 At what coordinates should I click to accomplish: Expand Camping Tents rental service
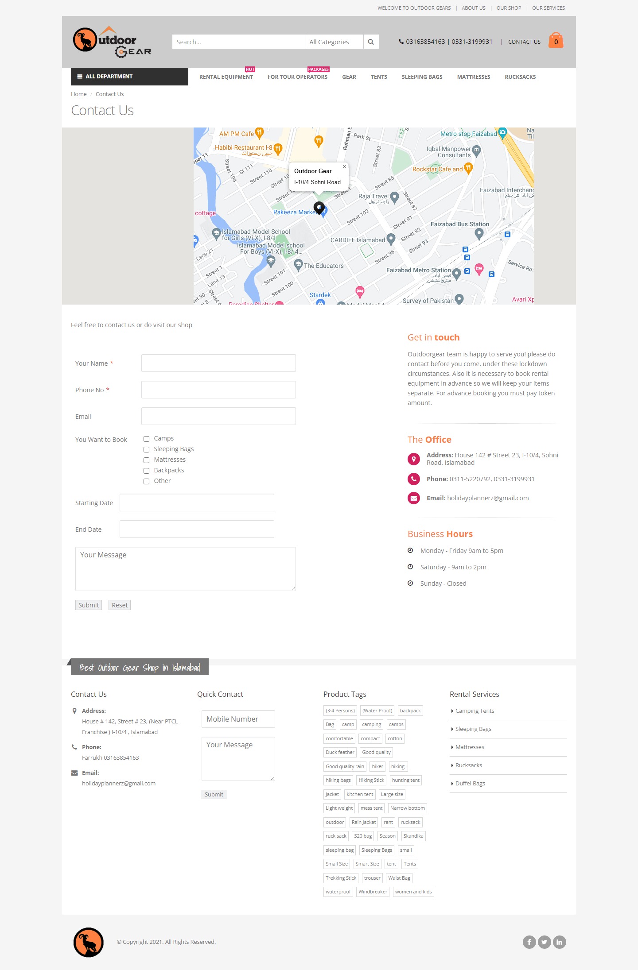(475, 711)
